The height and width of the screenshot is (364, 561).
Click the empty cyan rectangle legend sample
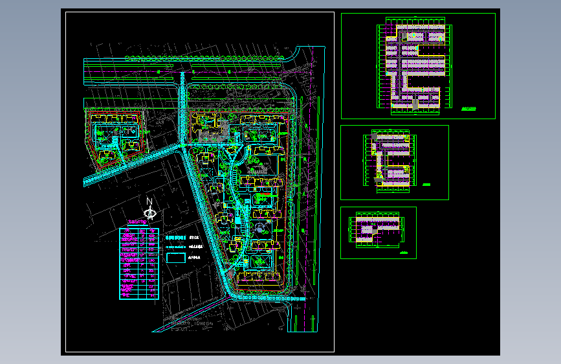pyautogui.click(x=175, y=258)
